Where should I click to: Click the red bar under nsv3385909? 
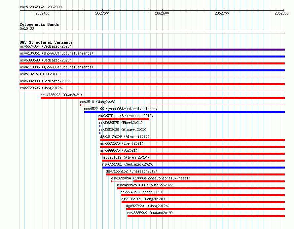tap(206, 216)
